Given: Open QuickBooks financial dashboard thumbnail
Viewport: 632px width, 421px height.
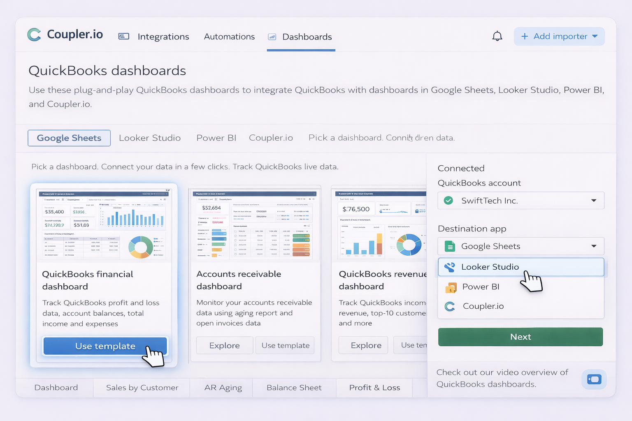Looking at the screenshot, I should (x=104, y=224).
